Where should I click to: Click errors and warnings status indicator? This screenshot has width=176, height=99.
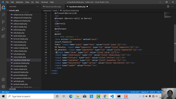5,92
